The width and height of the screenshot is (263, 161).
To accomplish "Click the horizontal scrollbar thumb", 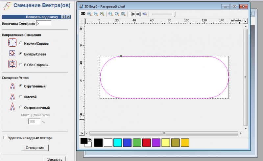I will [x=164, y=133].
